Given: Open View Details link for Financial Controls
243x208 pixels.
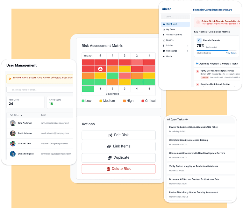Looking at the screenshot, I should point(231,53).
